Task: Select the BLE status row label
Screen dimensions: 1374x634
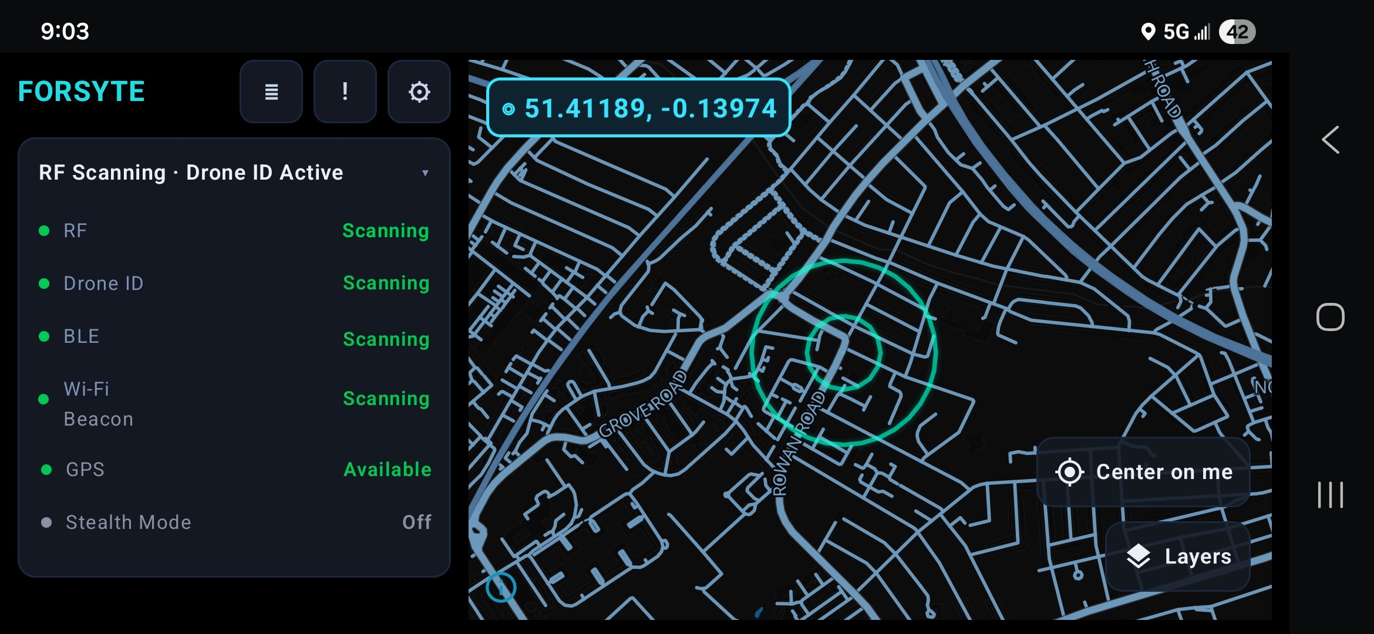Action: (82, 336)
